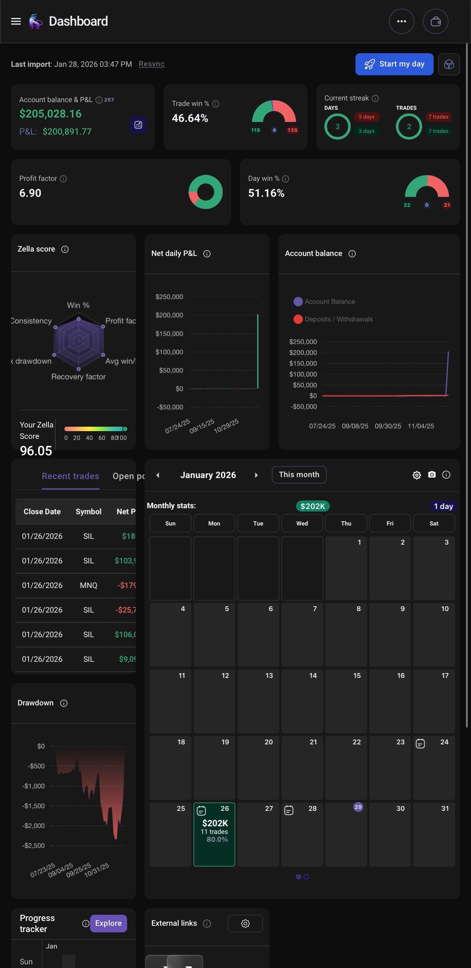
Task: Toggle the Account Balance legend series
Action: (324, 301)
